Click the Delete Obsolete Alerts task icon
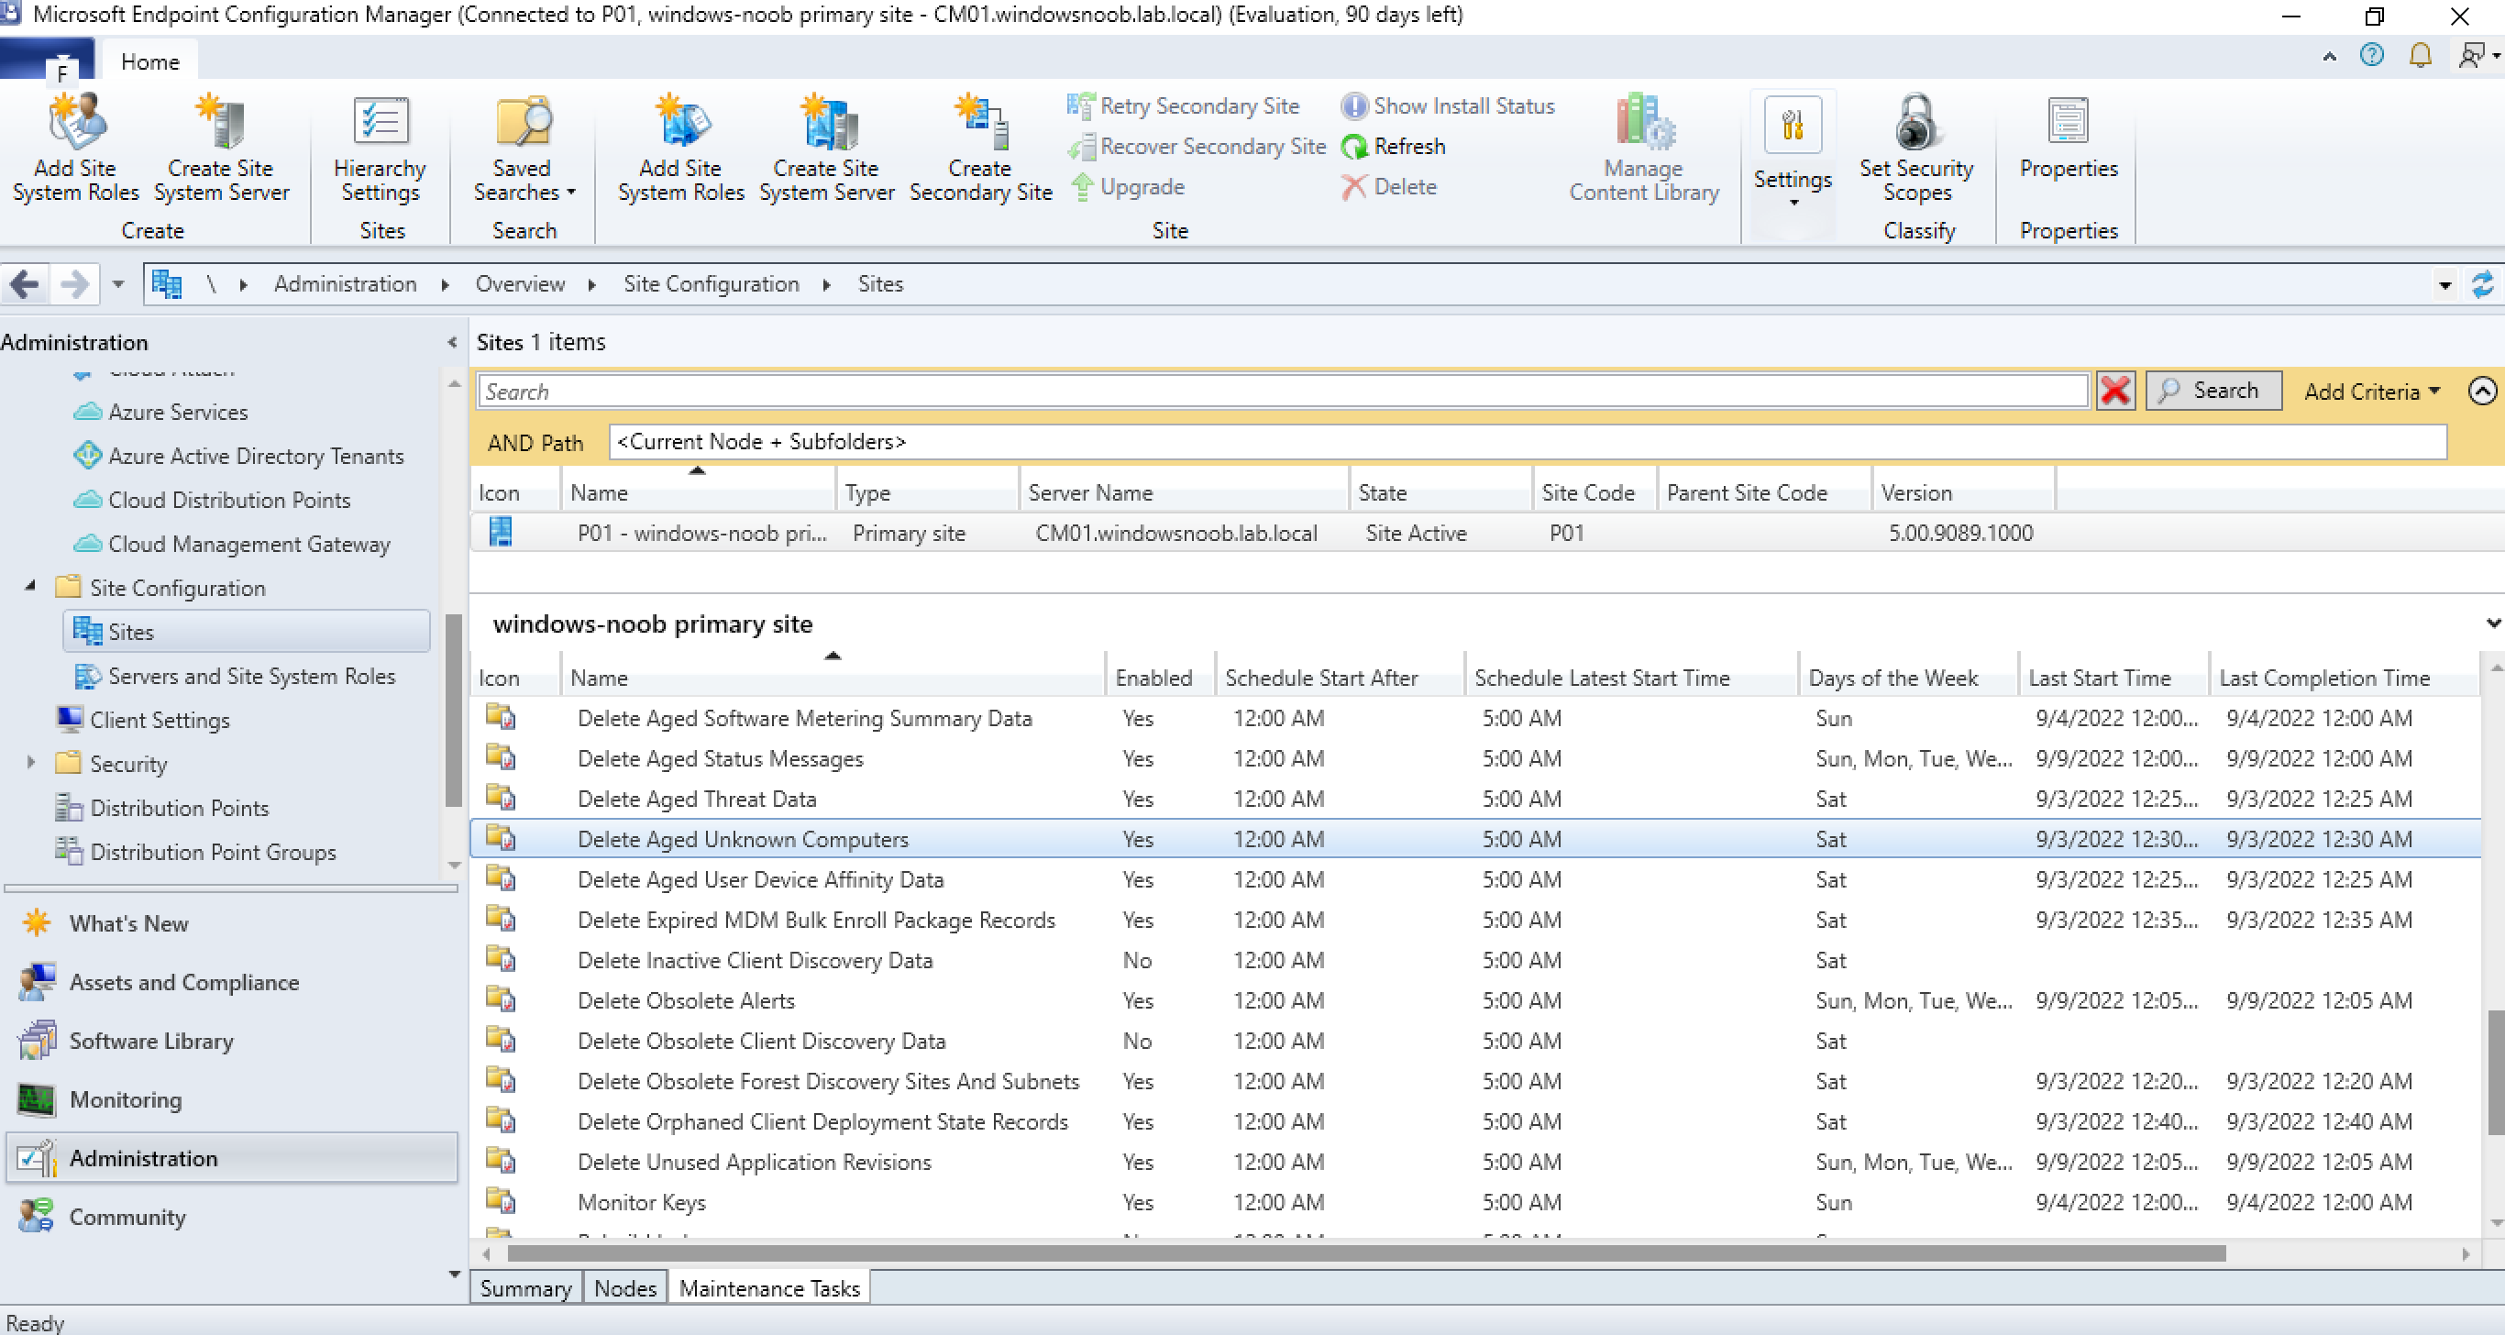The height and width of the screenshot is (1335, 2505). coord(501,998)
